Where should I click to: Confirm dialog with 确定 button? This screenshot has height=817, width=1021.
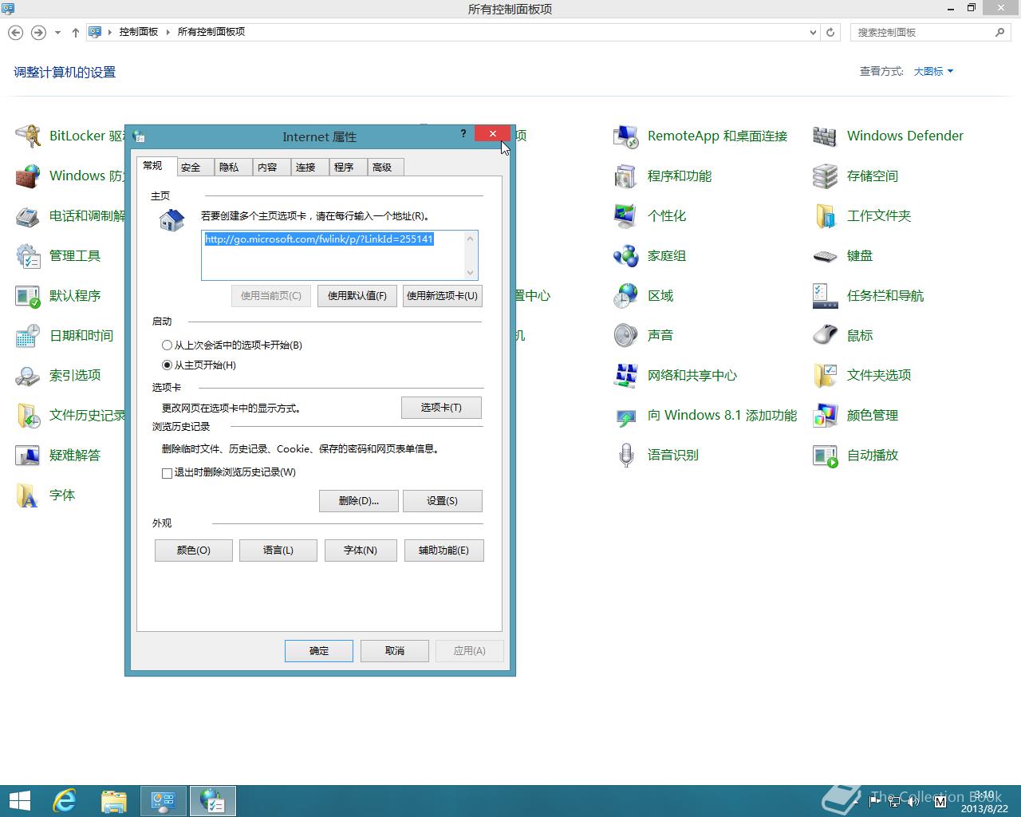319,651
